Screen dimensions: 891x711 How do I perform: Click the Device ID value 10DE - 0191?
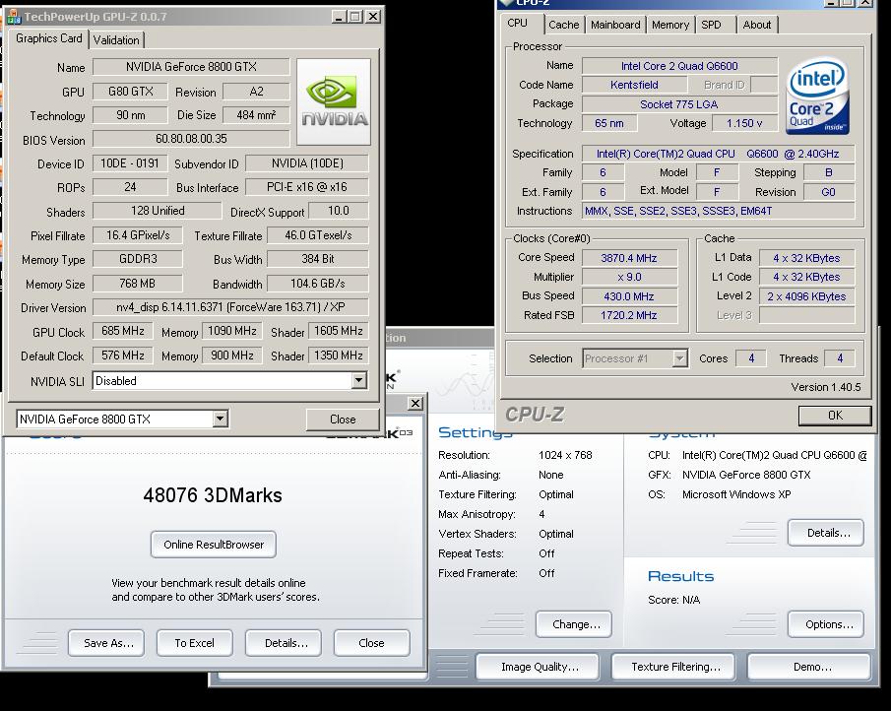[130, 163]
